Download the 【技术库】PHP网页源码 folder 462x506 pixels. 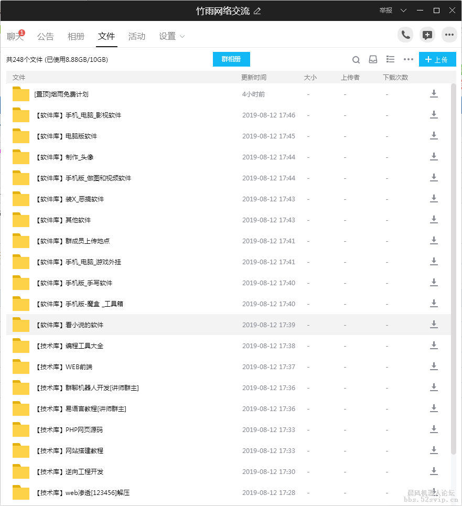[434, 429]
